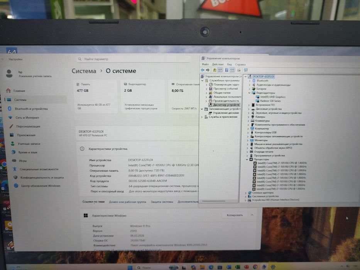Expand the Клавиатуры device category
Image resolution: width=360 pixels, height=270 pixels.
248,120
